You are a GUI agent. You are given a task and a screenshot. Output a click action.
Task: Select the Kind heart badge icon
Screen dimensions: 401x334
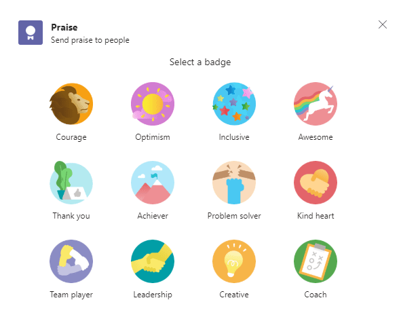[x=316, y=183]
